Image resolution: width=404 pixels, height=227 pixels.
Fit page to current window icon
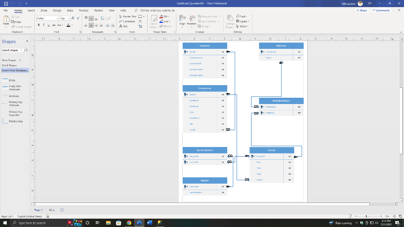[395, 216]
